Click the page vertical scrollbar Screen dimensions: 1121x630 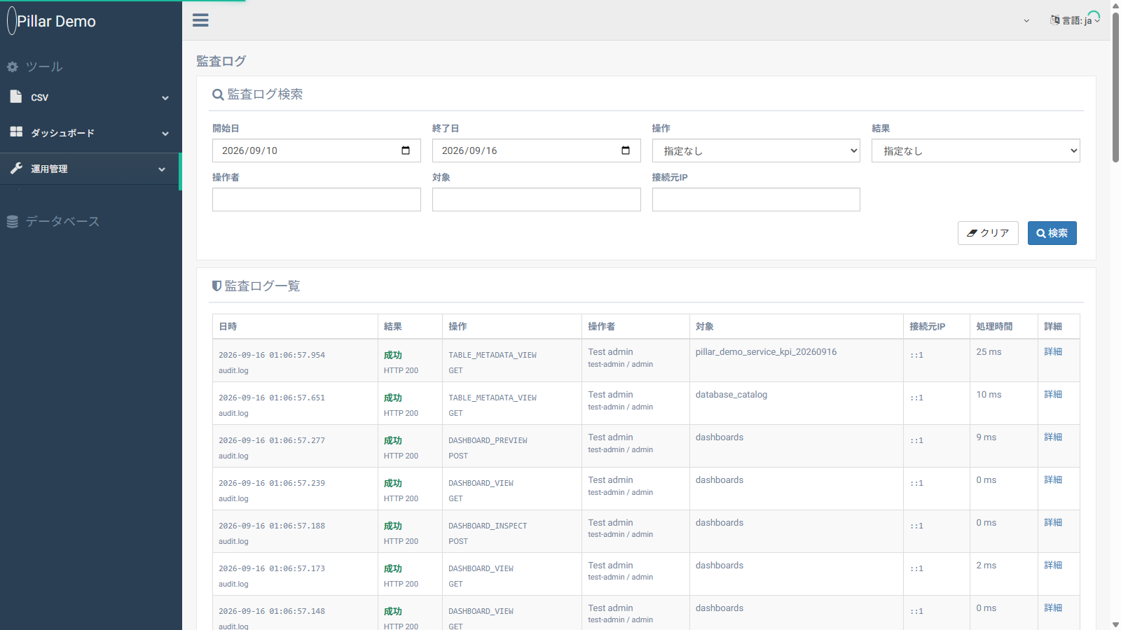1115,87
